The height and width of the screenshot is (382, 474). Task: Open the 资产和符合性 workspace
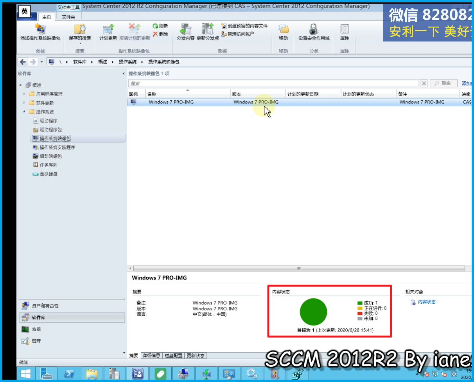click(72, 306)
